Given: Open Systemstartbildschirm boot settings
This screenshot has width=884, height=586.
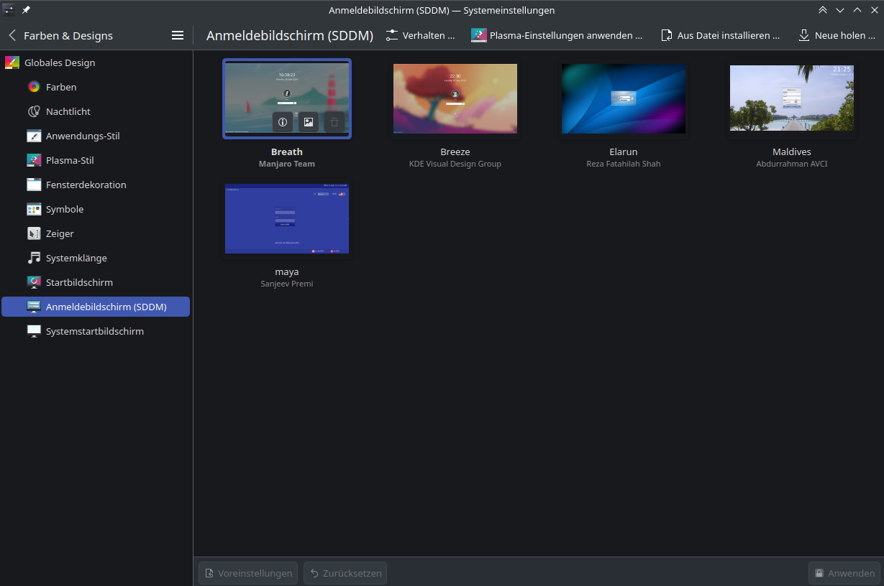Looking at the screenshot, I should [96, 331].
